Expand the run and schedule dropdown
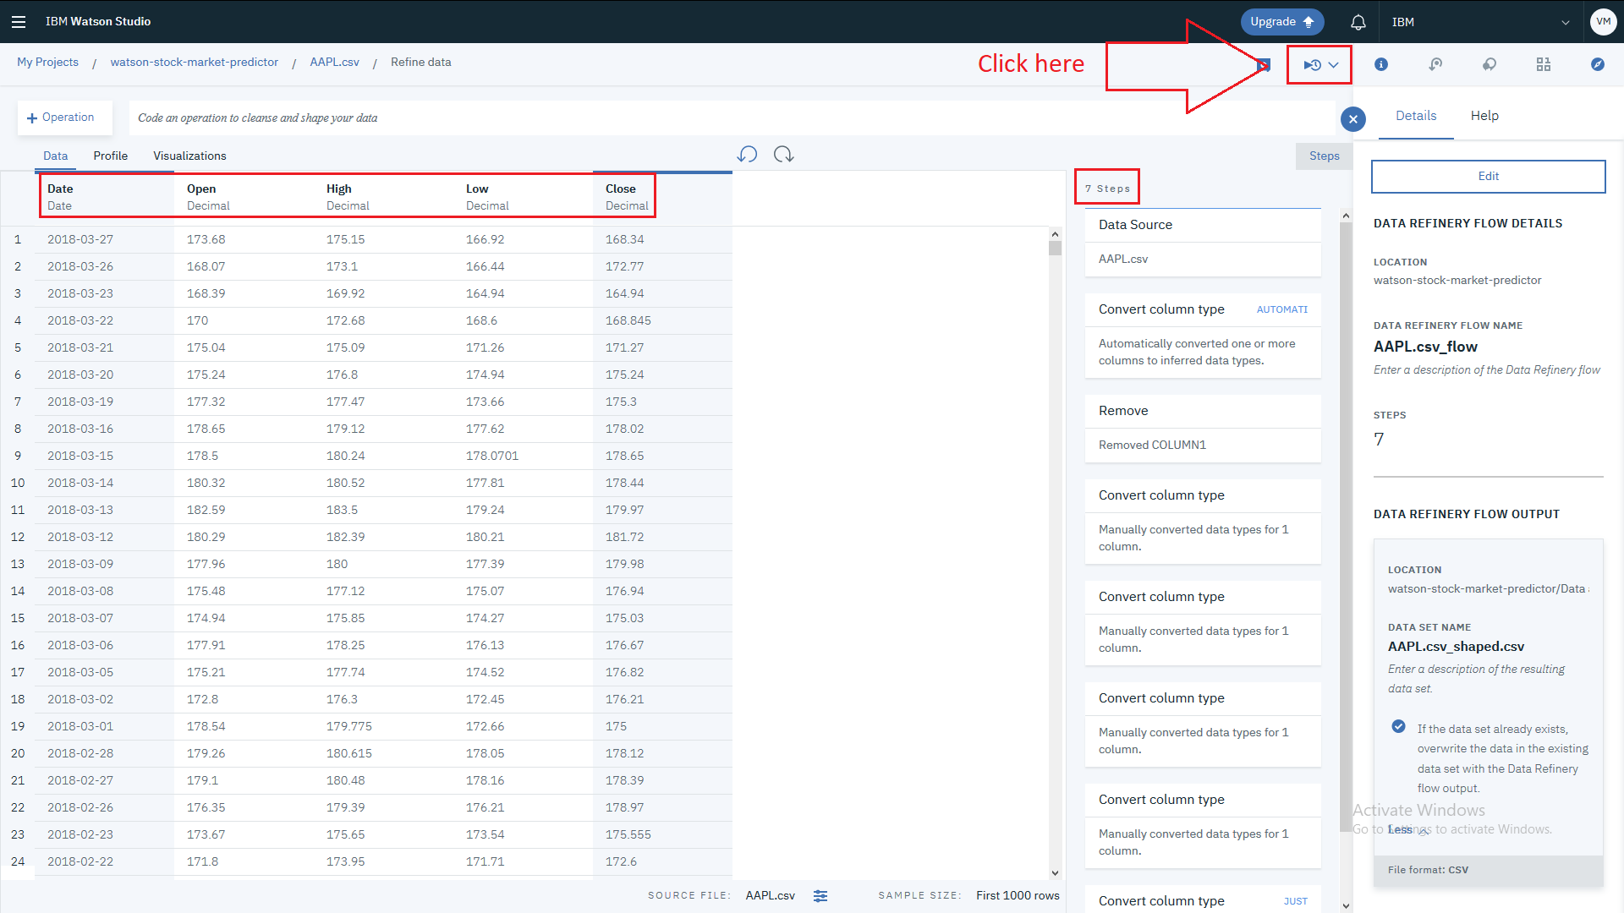 point(1334,65)
